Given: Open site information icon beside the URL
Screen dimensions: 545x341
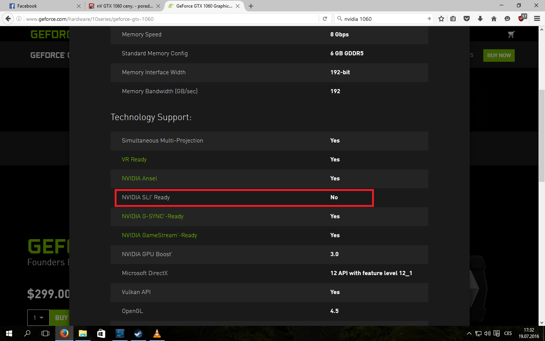Looking at the screenshot, I should coord(19,19).
